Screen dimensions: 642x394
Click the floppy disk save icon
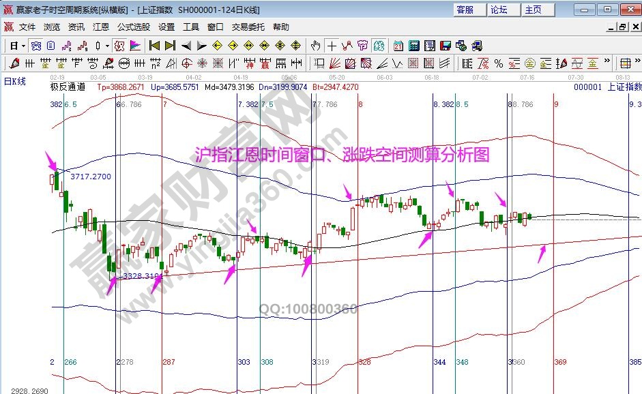click(x=445, y=46)
